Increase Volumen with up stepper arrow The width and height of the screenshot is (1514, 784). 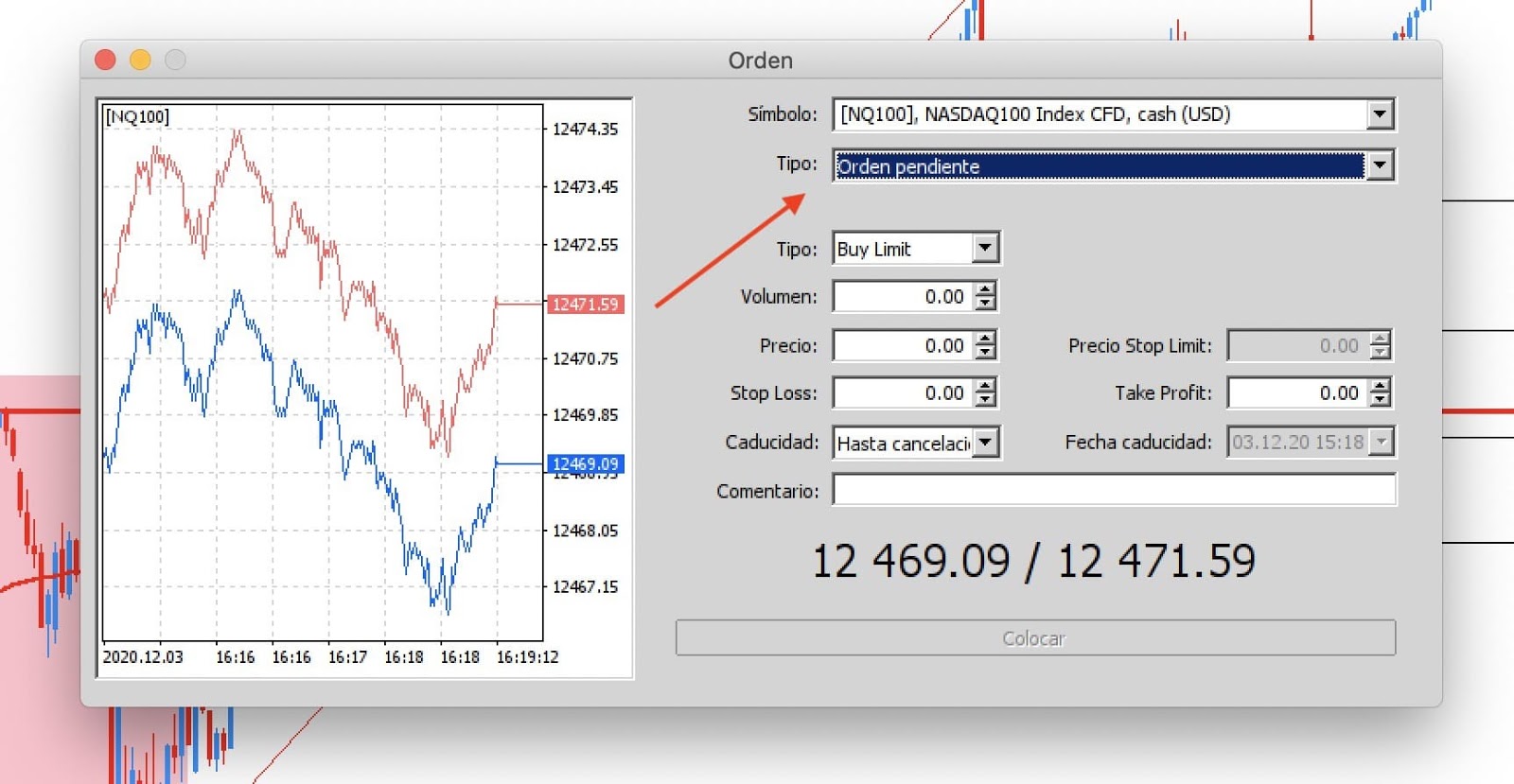pos(985,289)
